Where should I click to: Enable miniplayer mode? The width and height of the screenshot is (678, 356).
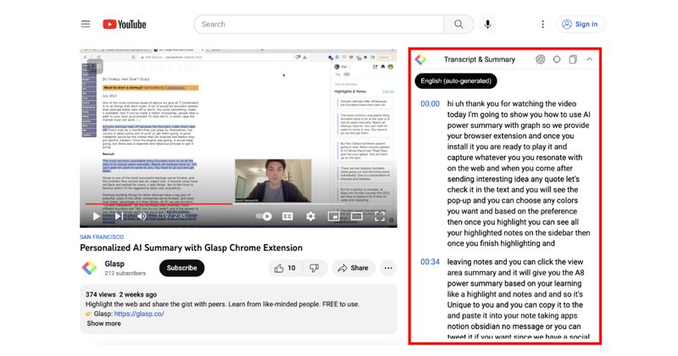333,216
